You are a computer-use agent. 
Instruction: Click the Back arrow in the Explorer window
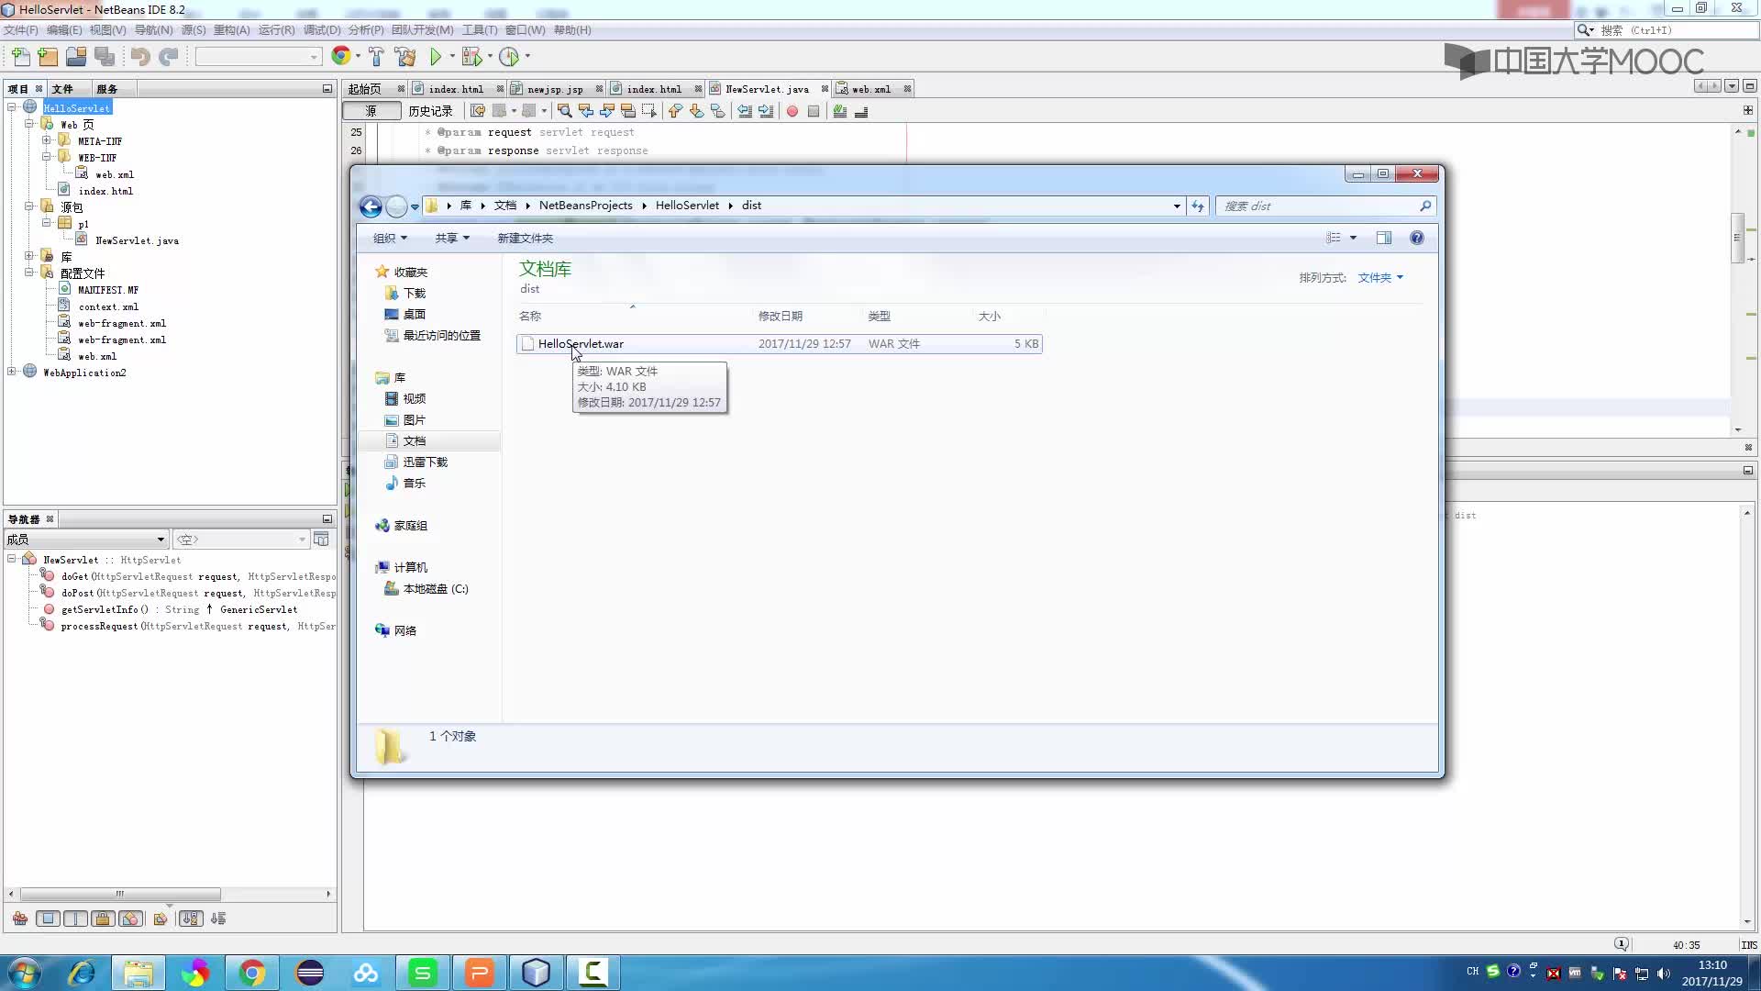[371, 206]
